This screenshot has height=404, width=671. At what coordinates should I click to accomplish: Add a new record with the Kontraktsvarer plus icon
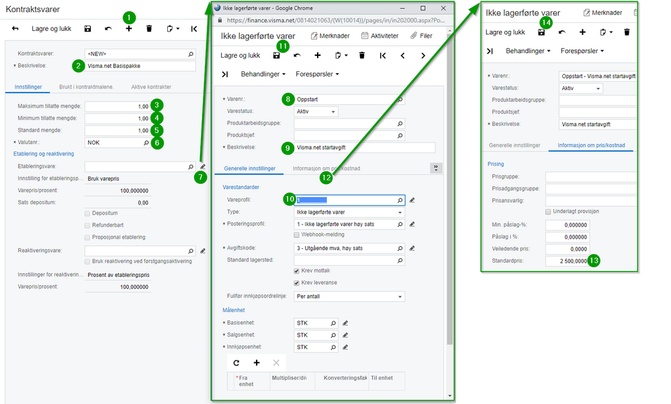pyautogui.click(x=129, y=29)
